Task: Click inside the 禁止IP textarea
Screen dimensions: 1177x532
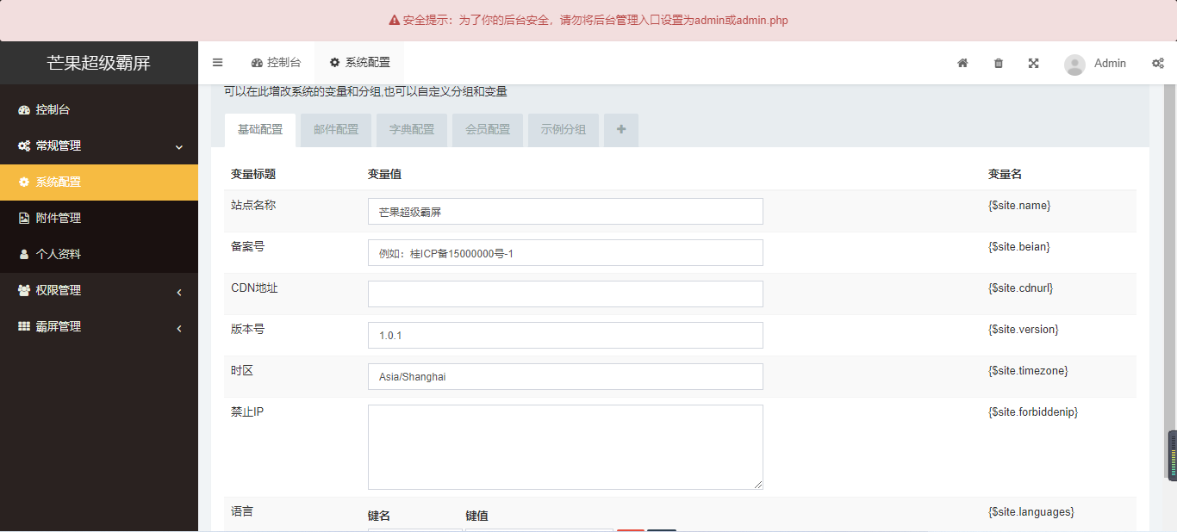Action: [x=565, y=448]
